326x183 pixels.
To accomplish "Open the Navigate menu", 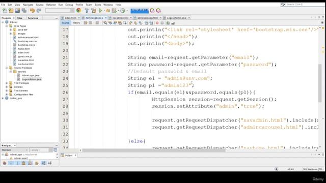I will [x=28, y=5].
